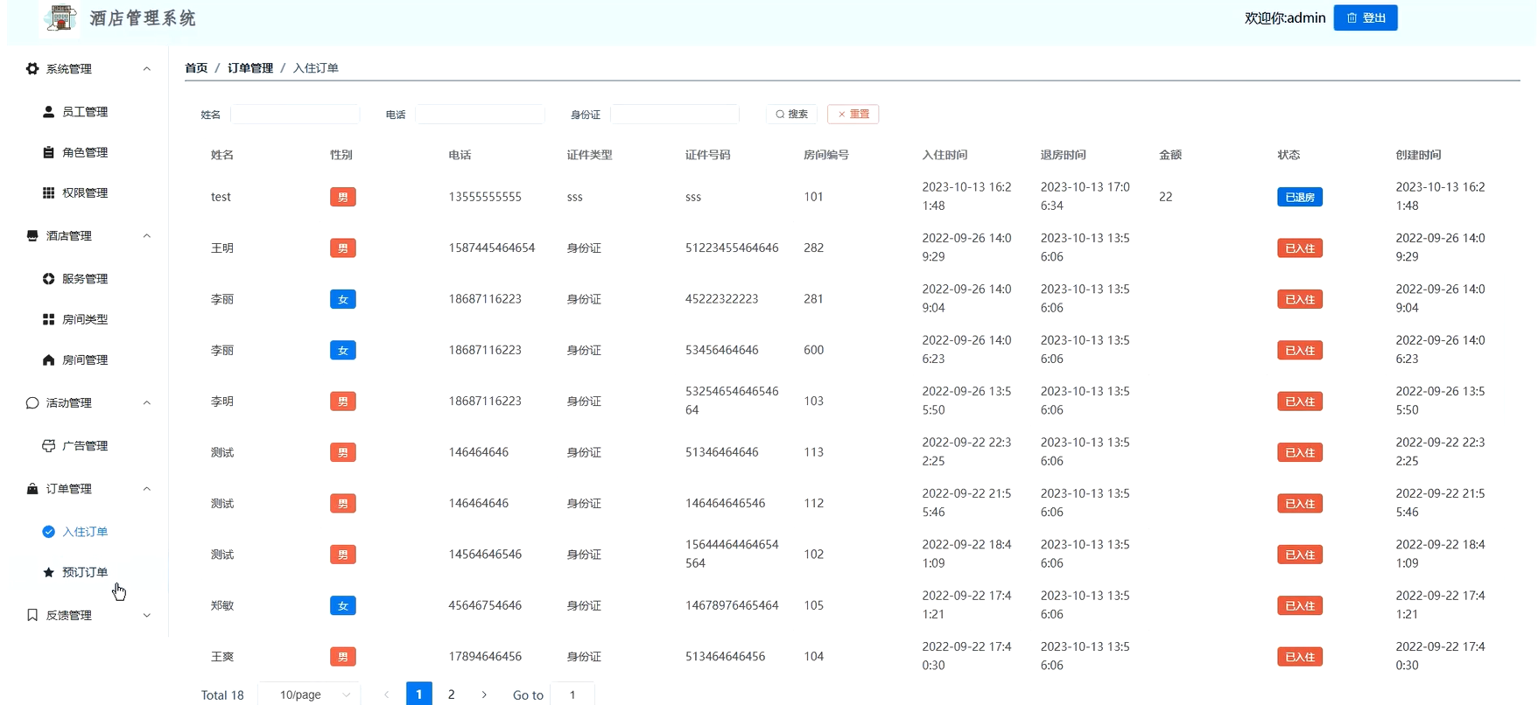
Task: Click the 入住时间 column header
Action: coord(945,155)
